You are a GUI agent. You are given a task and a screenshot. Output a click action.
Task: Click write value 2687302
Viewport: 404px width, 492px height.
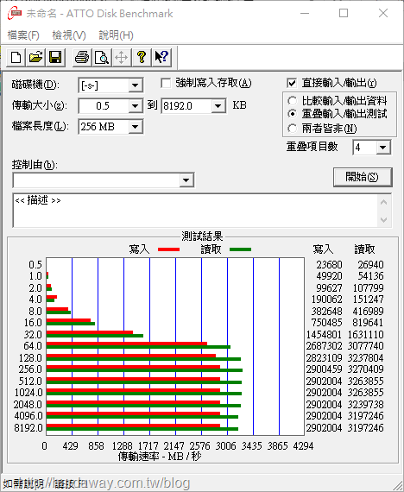(324, 346)
